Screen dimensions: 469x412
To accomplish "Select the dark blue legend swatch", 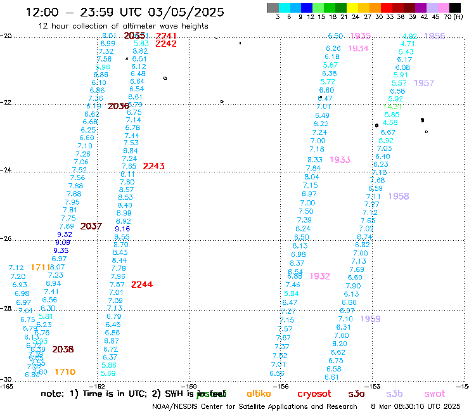I will (307, 8).
